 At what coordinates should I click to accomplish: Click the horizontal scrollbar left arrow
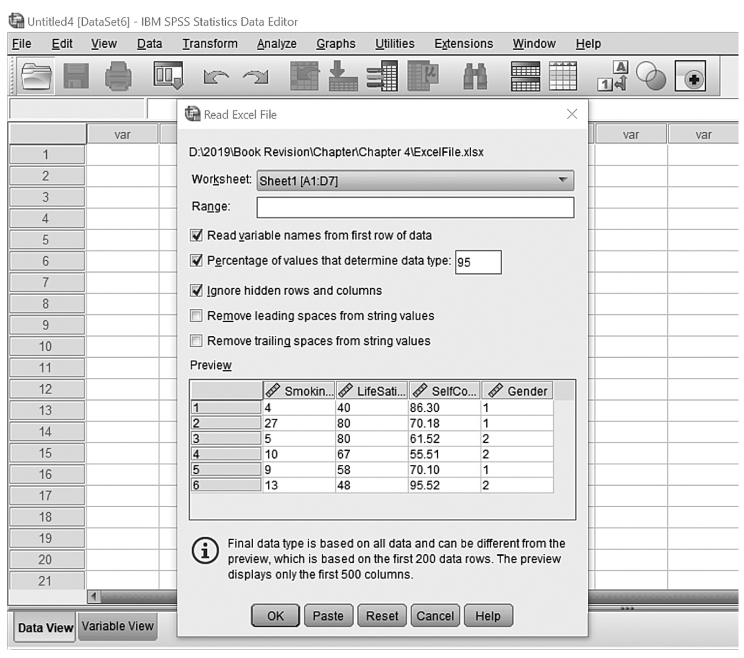94,596
